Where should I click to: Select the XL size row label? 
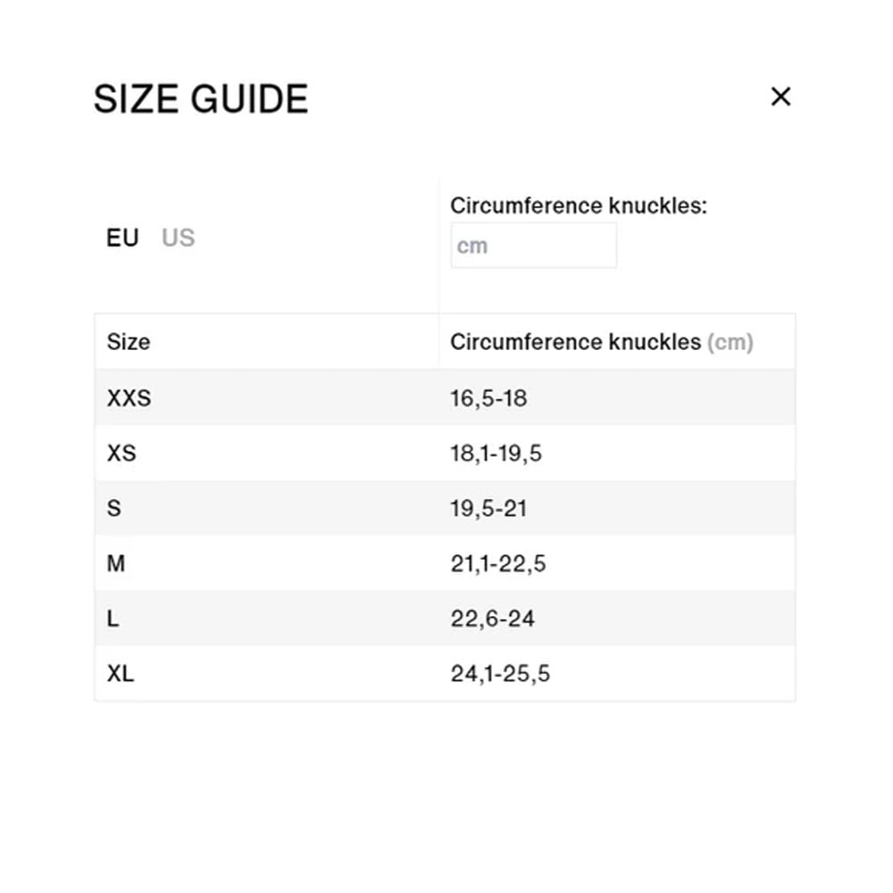121,674
